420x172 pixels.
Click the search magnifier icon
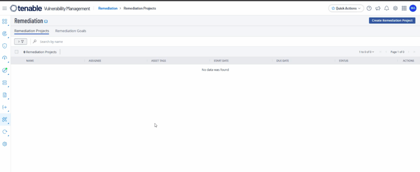click(35, 42)
